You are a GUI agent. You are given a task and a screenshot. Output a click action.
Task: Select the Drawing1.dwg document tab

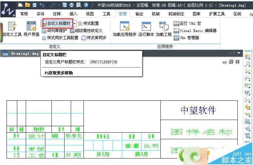click(21, 53)
